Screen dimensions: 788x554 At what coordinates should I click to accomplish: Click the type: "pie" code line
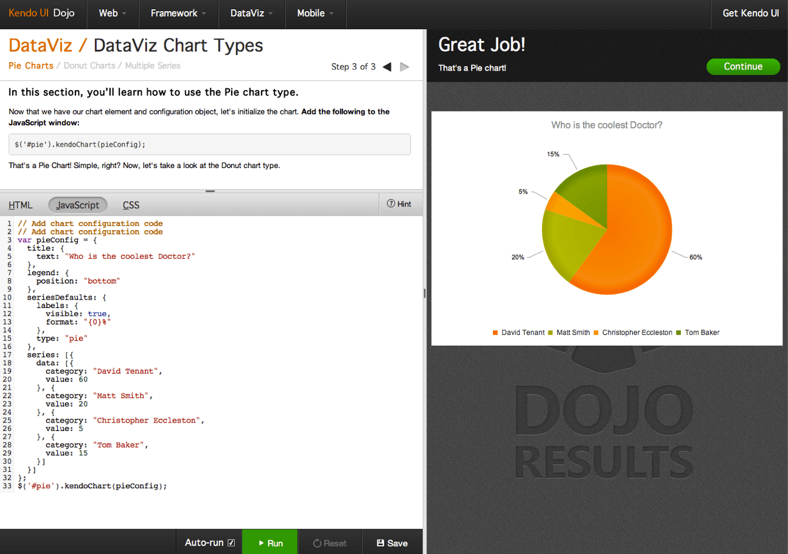click(62, 338)
